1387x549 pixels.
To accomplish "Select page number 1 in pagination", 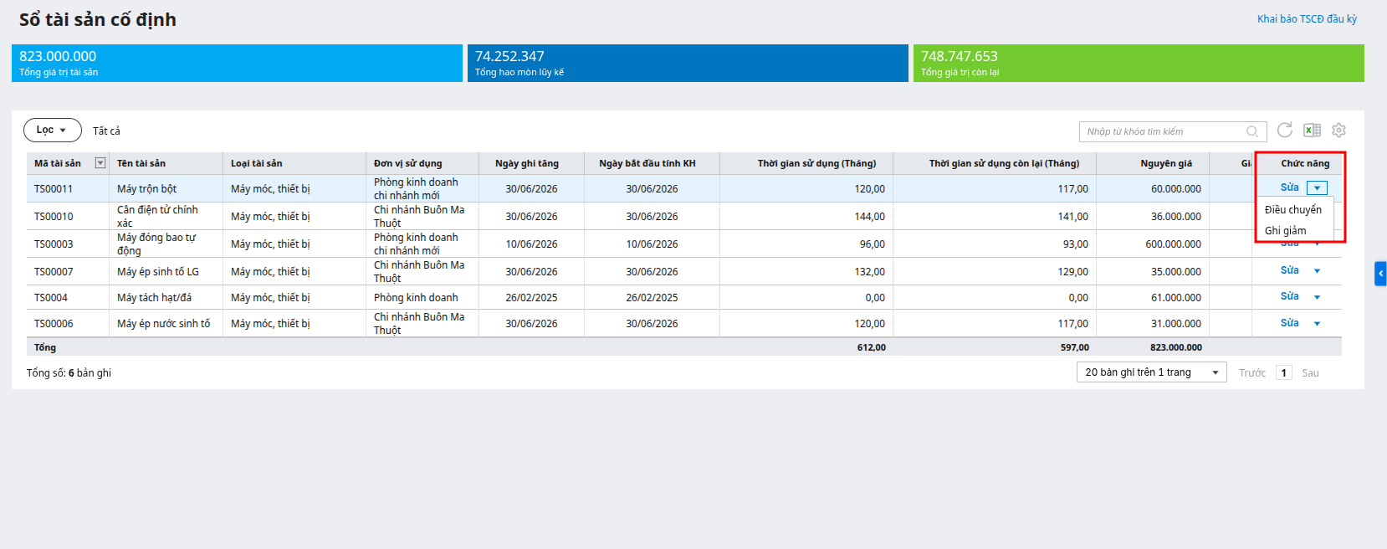I will (x=1284, y=373).
